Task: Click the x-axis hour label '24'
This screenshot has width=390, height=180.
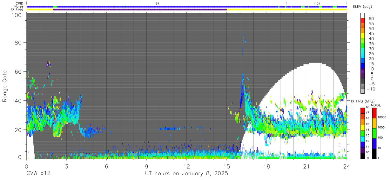Action: tap(347, 166)
